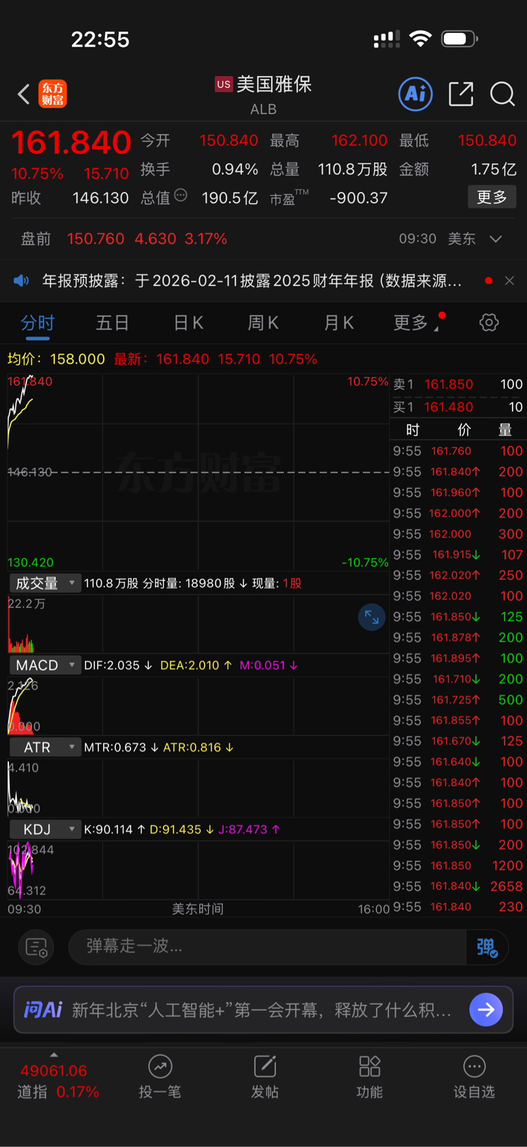Tap the share export icon

click(461, 93)
